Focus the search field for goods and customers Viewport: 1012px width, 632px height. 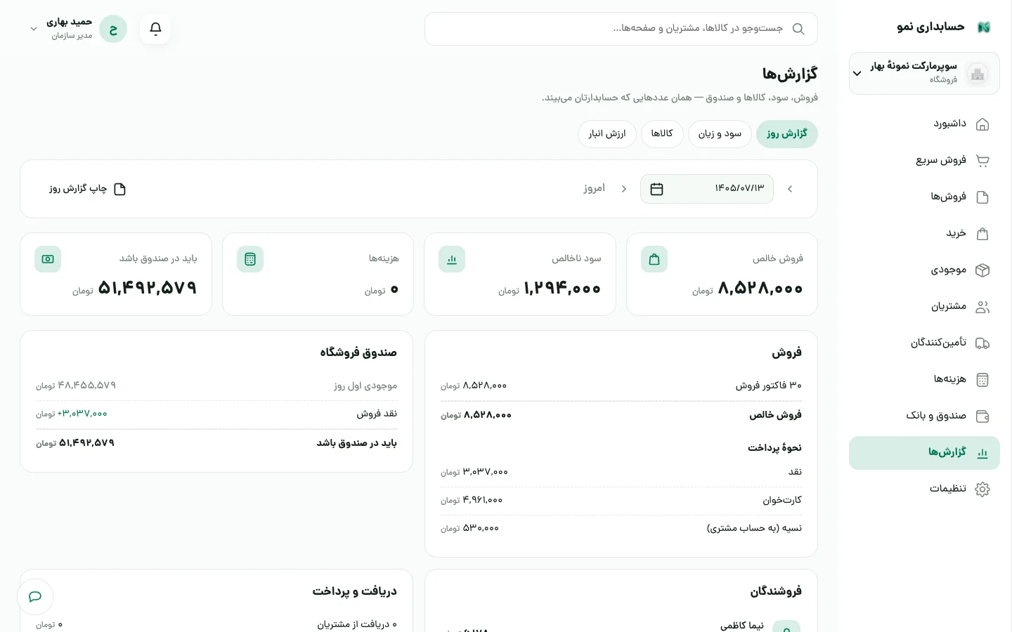(x=621, y=29)
